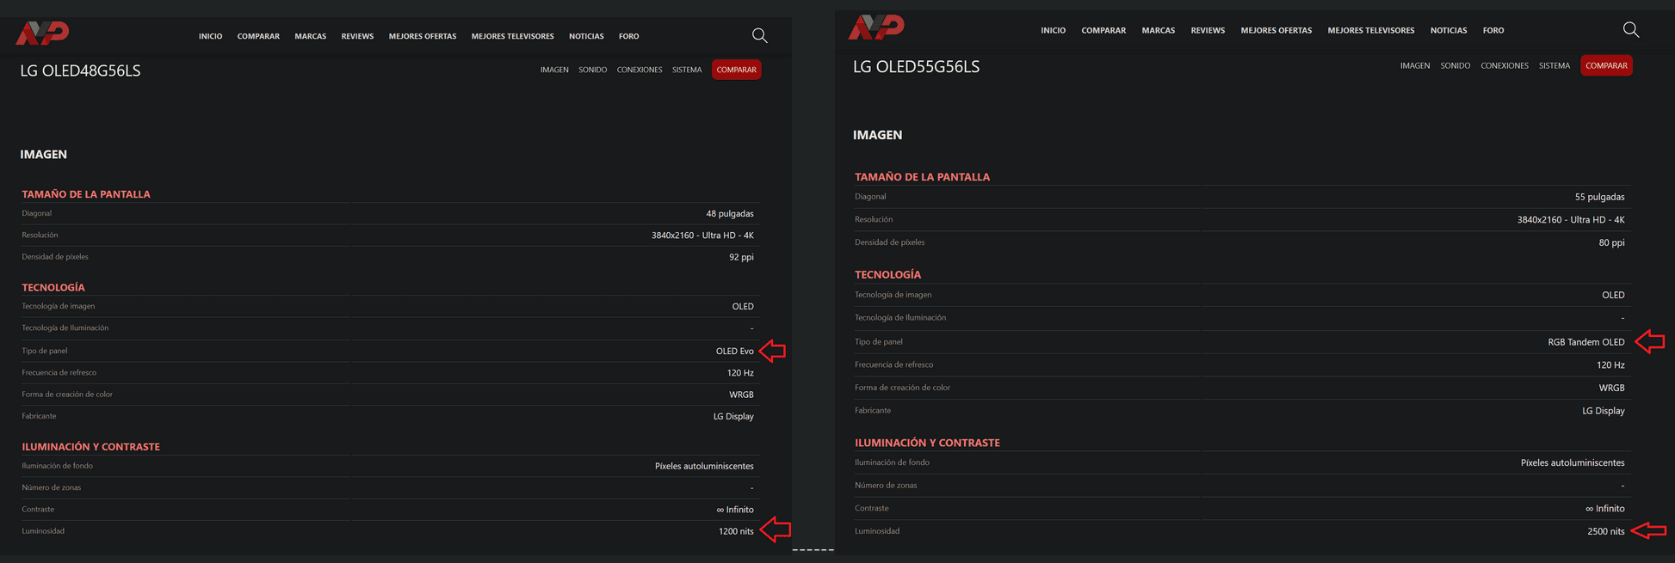1675x563 pixels.
Task: Jump to SISTEMA section on OLED55G56LS page
Action: click(1554, 65)
